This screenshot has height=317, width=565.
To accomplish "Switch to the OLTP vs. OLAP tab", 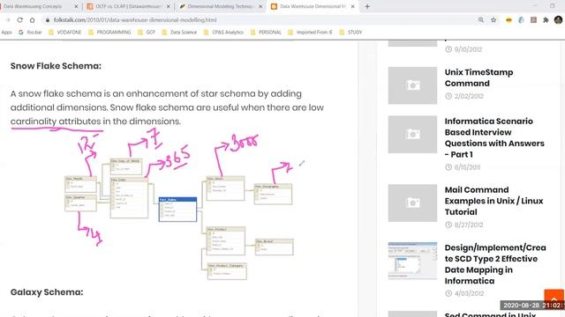I will (x=128, y=6).
